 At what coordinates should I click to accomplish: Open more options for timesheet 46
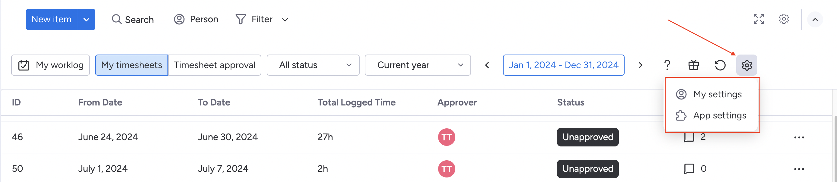point(799,137)
